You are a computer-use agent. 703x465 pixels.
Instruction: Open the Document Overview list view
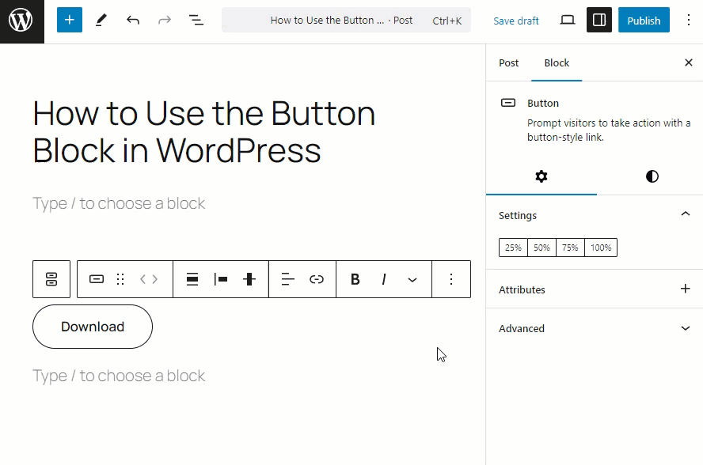[x=196, y=20]
